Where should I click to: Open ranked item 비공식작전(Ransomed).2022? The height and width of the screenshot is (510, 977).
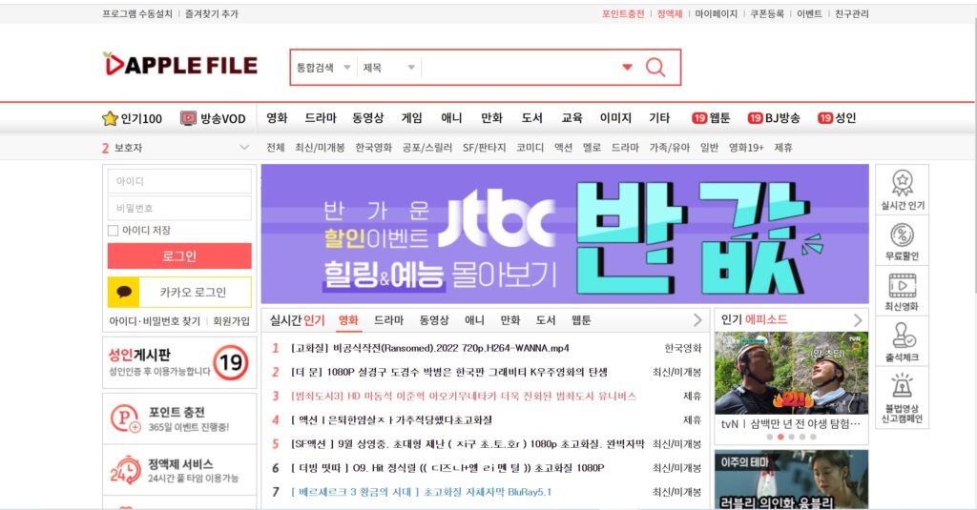(x=430, y=348)
